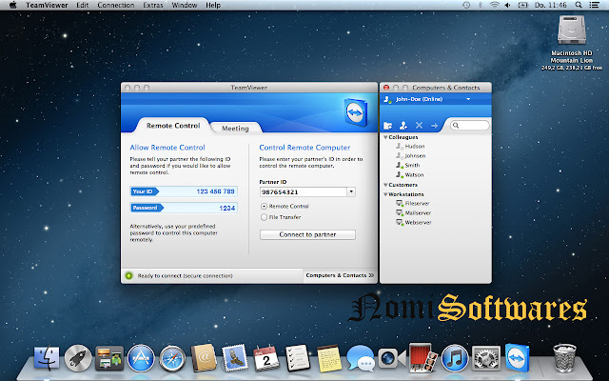This screenshot has width=609, height=381.
Task: Click the battery icon in menu bar
Action: coord(523,5)
